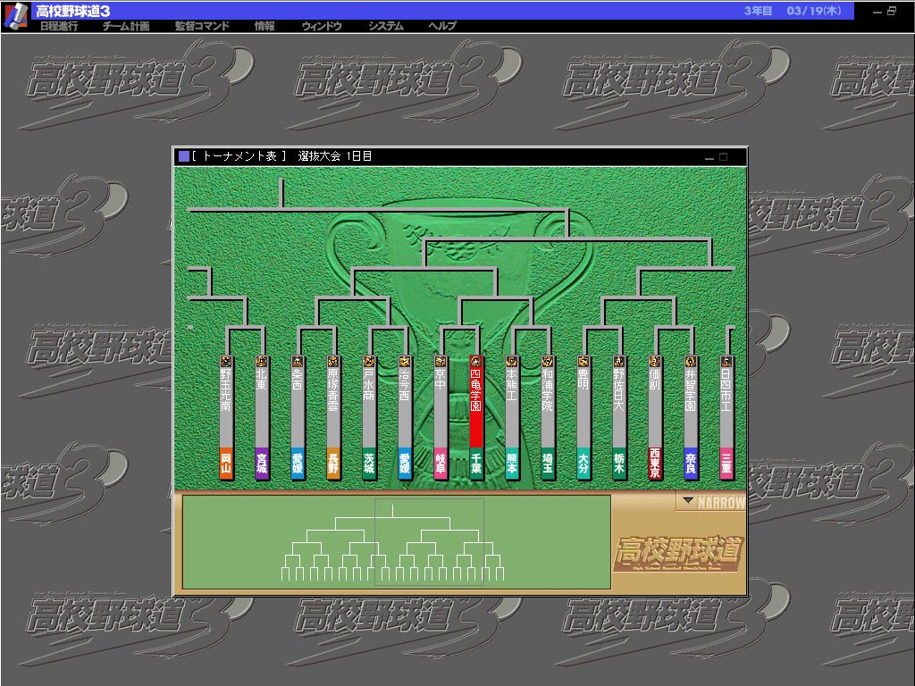This screenshot has width=915, height=686.
Task: Click the green 千葉 prefecture tag
Action: tap(476, 464)
